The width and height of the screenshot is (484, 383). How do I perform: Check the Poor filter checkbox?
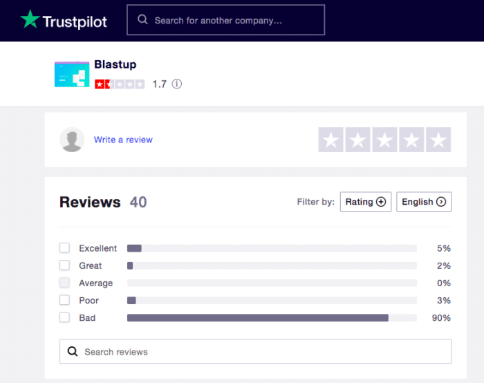click(x=64, y=300)
